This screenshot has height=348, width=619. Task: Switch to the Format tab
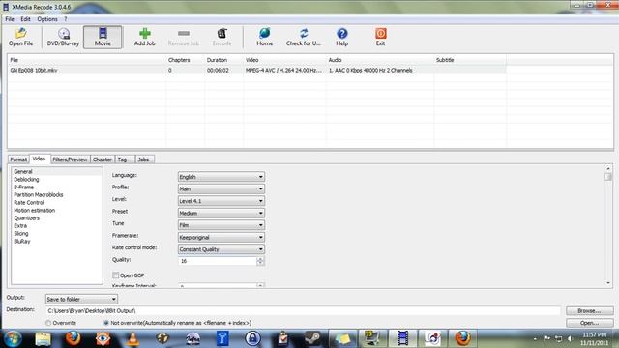pos(18,159)
